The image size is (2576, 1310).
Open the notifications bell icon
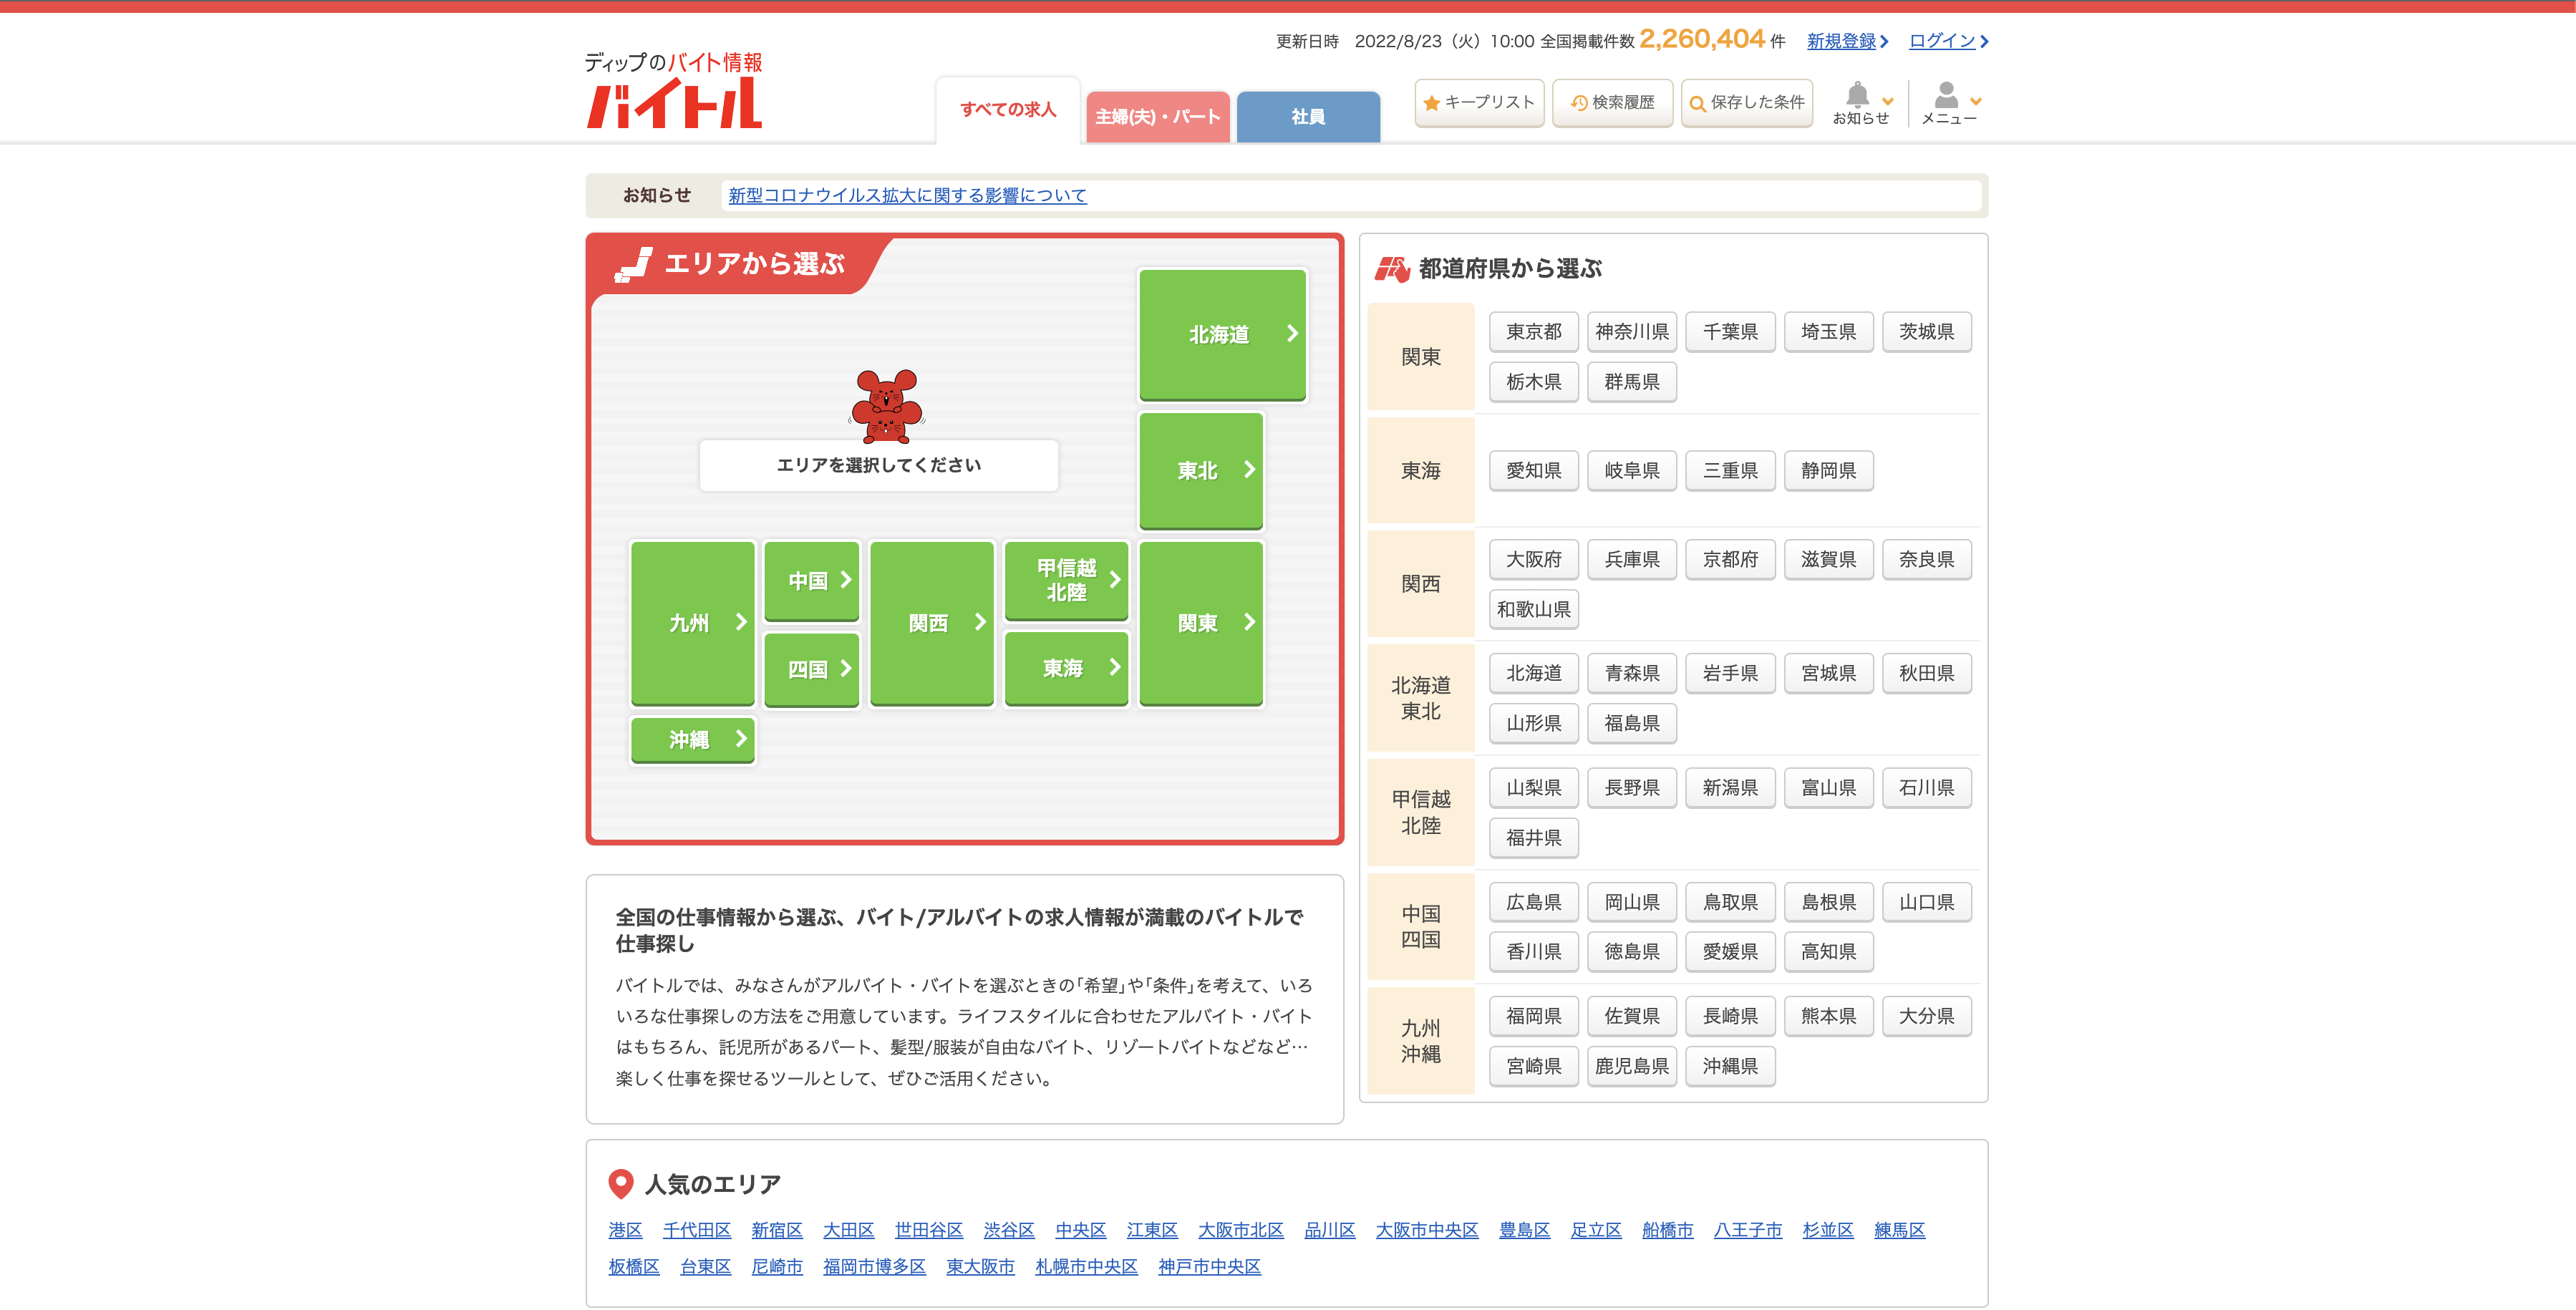point(1857,96)
